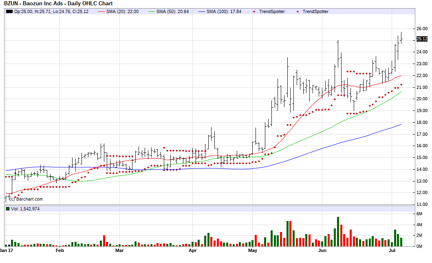Image resolution: width=432 pixels, height=263 pixels.
Task: Click the 17.00 price axis label
Action: coord(422,134)
